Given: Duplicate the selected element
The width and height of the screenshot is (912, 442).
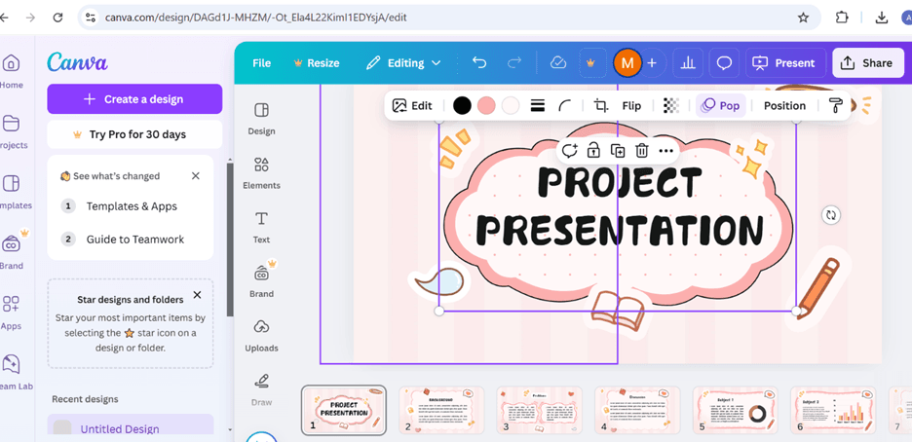Looking at the screenshot, I should 617,151.
